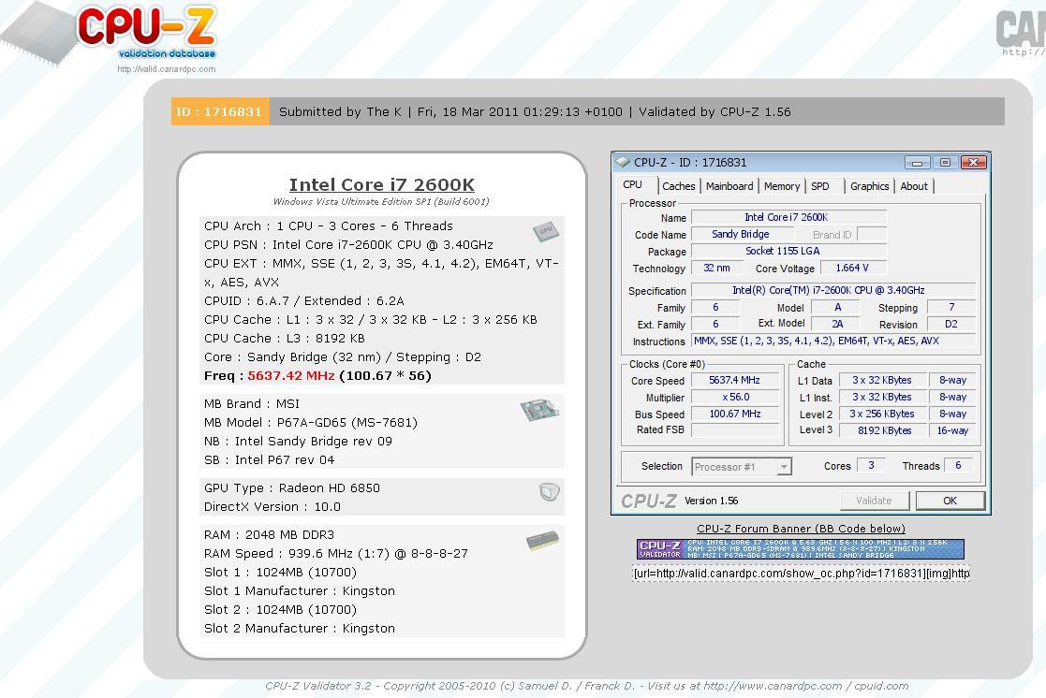
Task: Click MB Model P67A-GD65 (MS-7681) line
Action: [x=311, y=423]
